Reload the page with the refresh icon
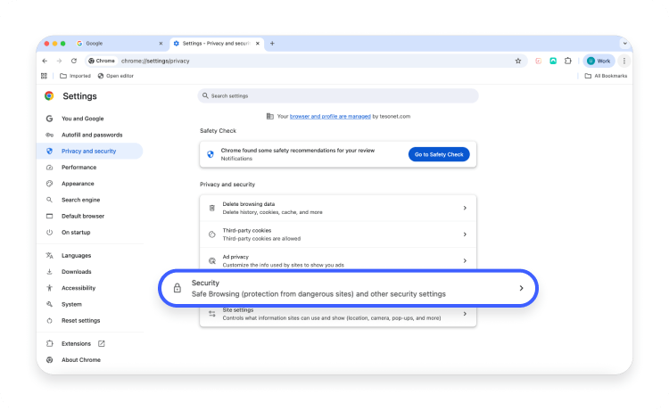The image size is (669, 411). click(x=74, y=61)
